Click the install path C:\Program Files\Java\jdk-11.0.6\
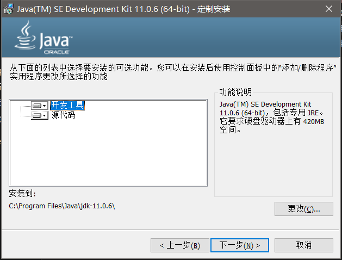Image resolution: width=342 pixels, height=260 pixels. [62, 206]
